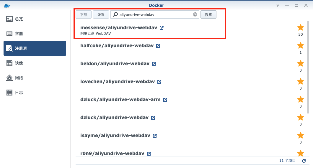Open external link for dzluck/aliyundrive-webdav-arm
The width and height of the screenshot is (313, 168).
pos(165,100)
